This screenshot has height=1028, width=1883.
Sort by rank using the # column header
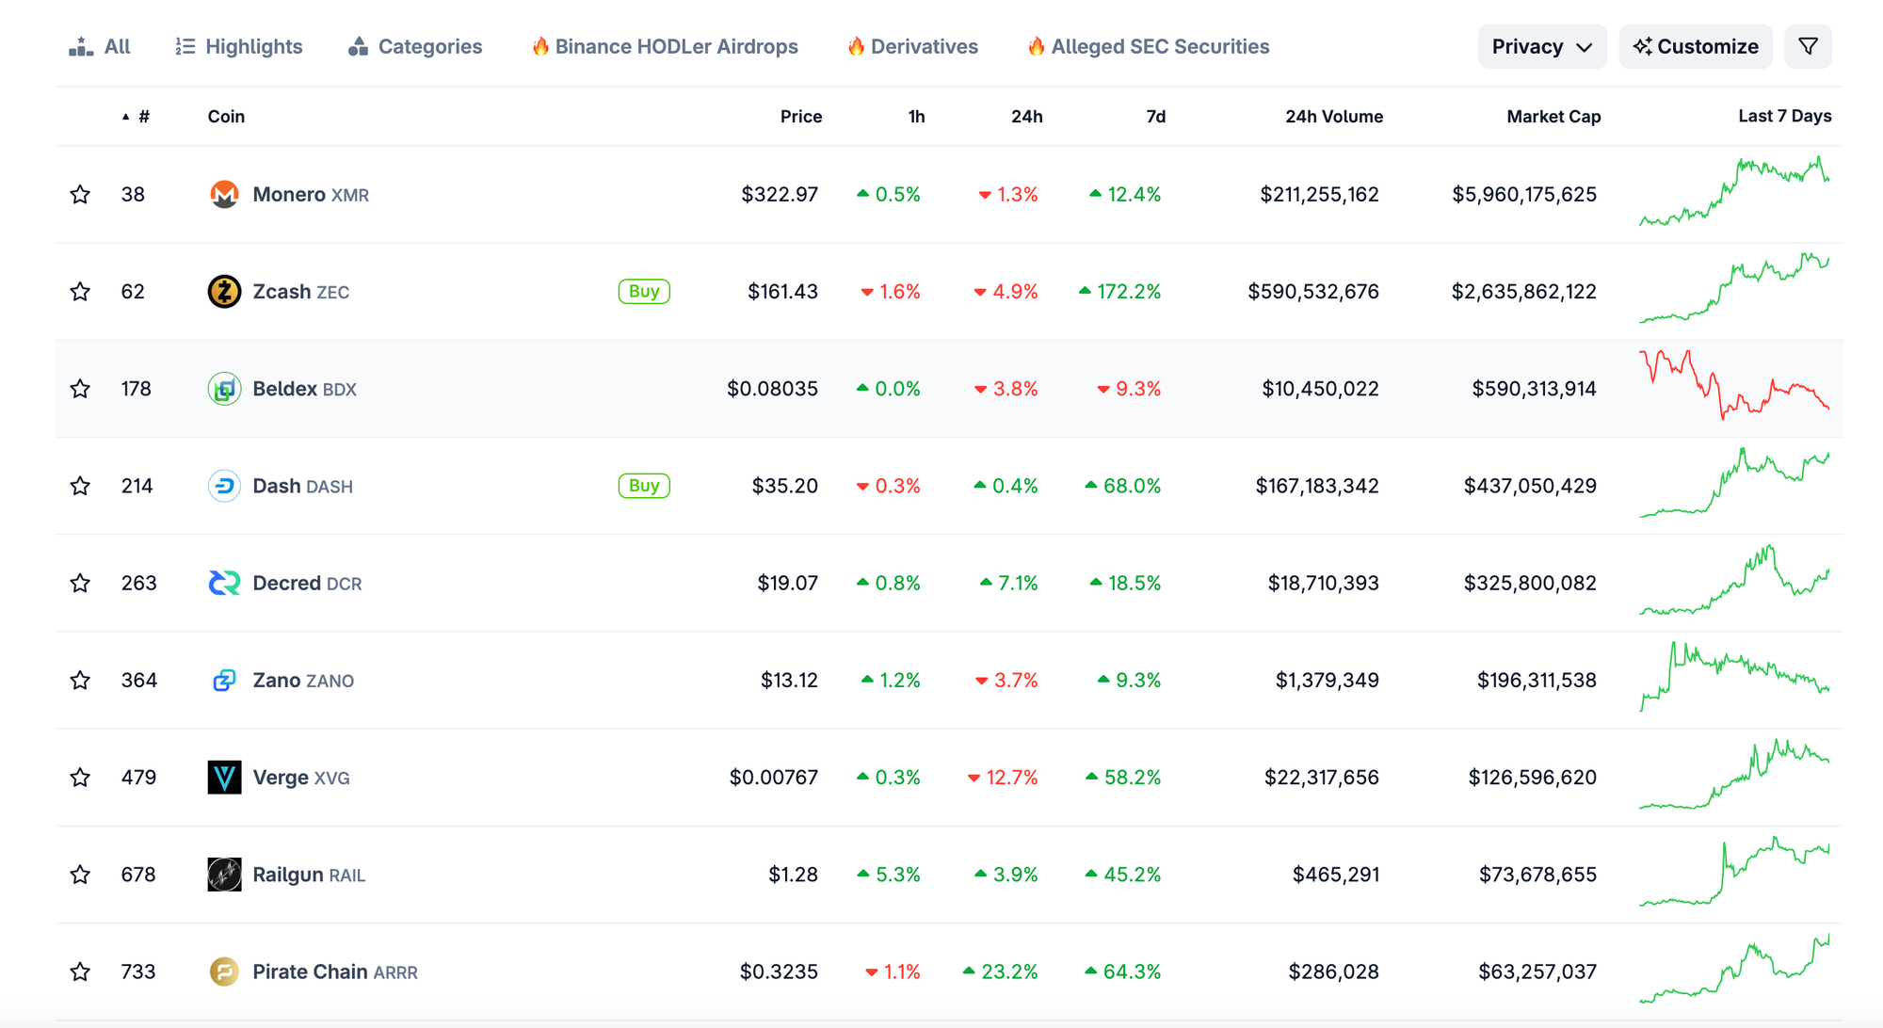[x=143, y=117]
